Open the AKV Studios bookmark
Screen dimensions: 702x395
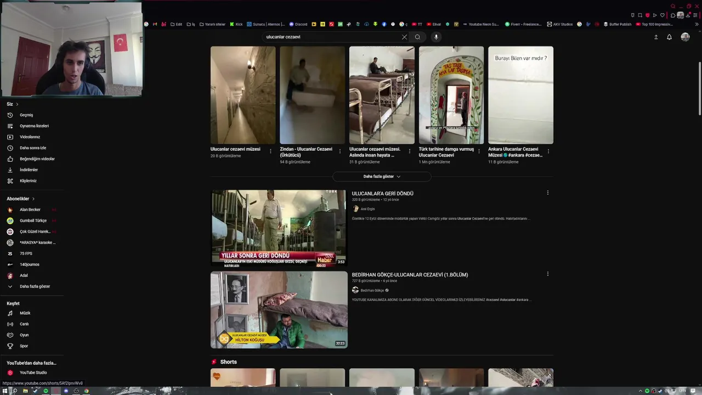click(559, 24)
